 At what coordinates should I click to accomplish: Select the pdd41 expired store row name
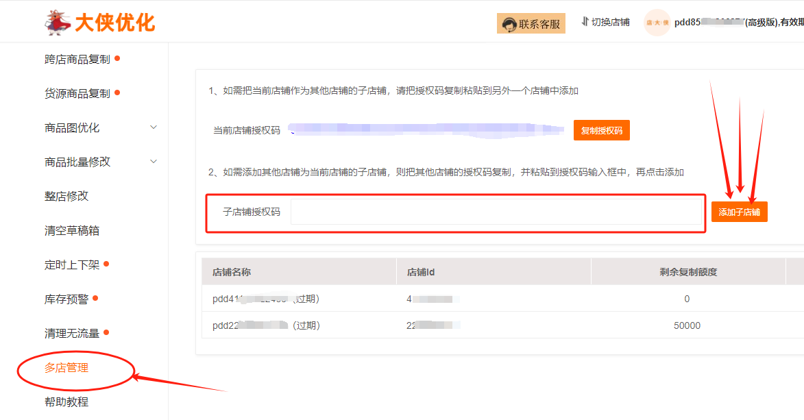[x=266, y=299]
